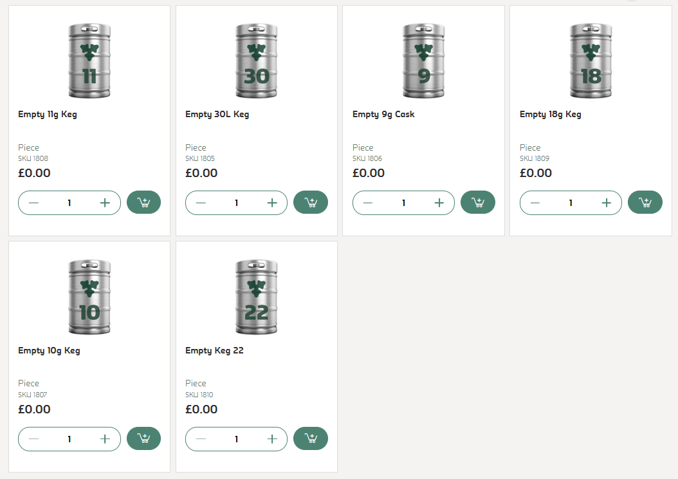Click quantity field for Empty 30L Keg
The image size is (678, 479).
point(236,203)
